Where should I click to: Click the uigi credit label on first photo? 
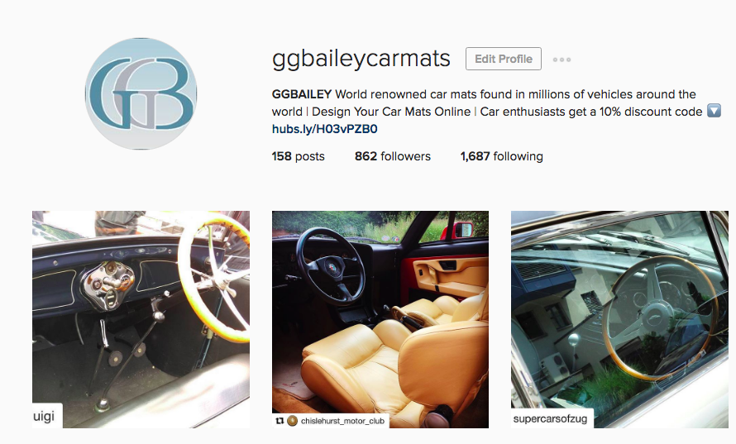tap(44, 417)
